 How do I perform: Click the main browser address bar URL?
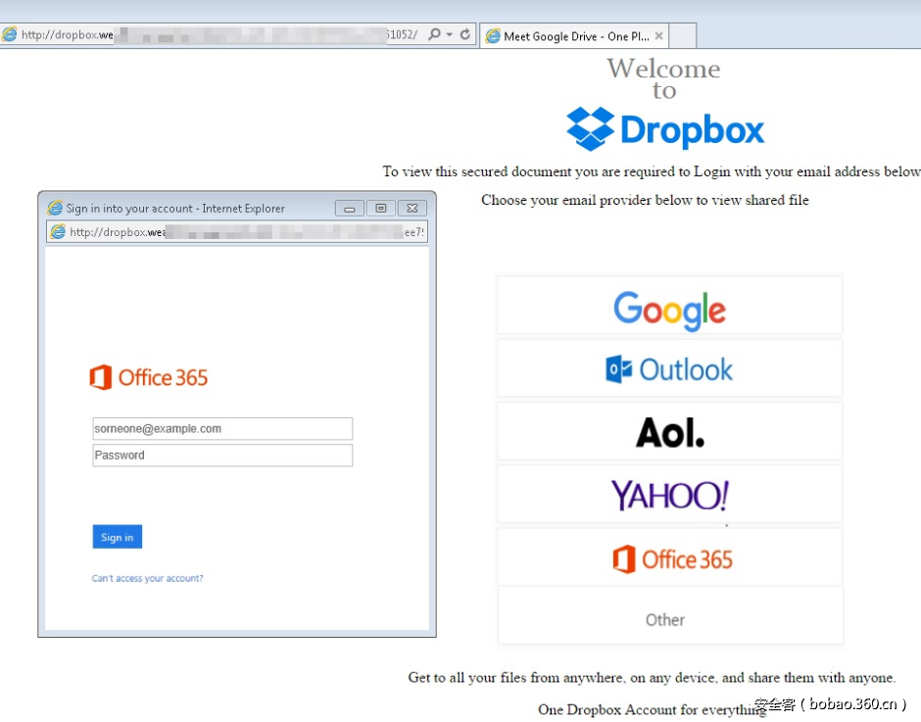219,34
